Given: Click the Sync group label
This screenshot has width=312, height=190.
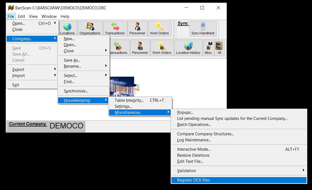Looking at the screenshot, I should click(x=183, y=23).
